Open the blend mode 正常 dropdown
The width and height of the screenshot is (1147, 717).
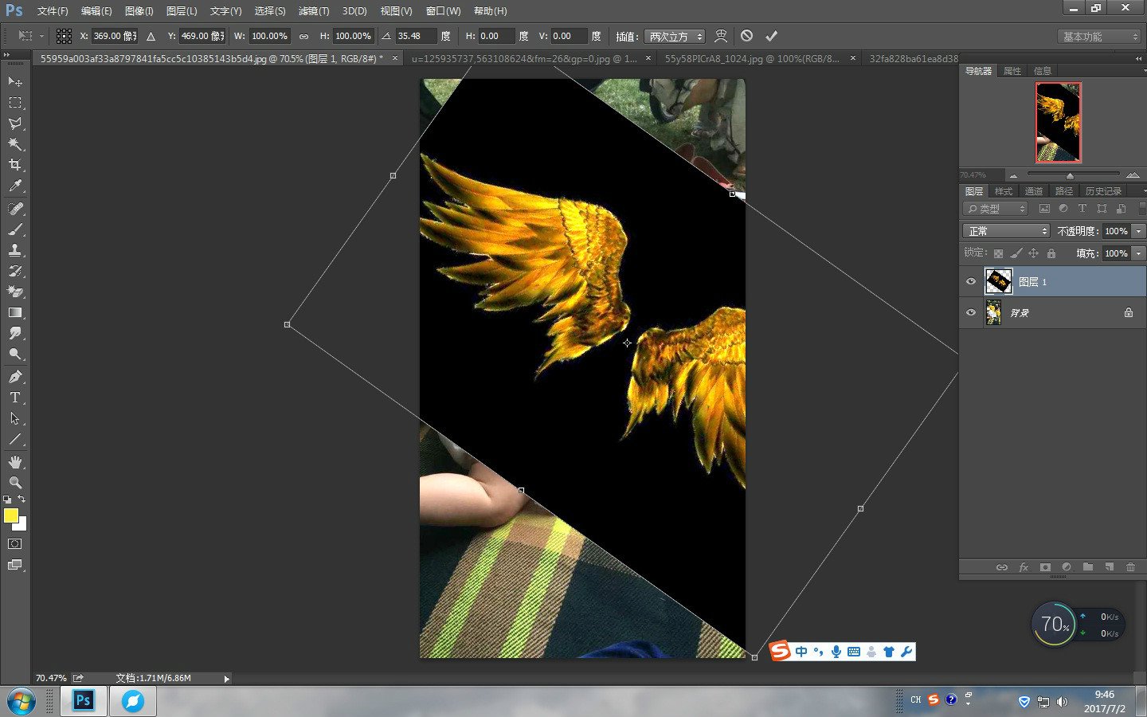1007,231
